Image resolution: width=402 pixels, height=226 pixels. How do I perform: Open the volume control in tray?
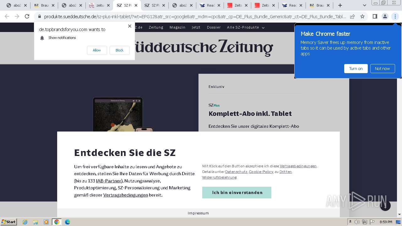click(x=357, y=222)
